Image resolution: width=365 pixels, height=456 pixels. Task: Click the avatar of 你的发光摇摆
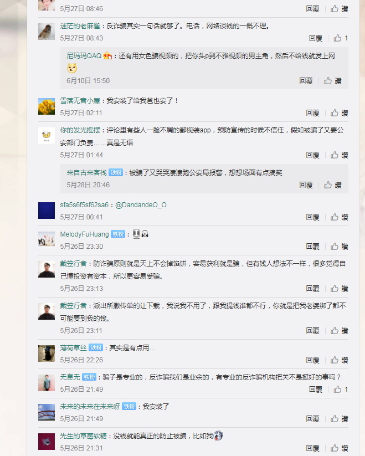tap(47, 136)
